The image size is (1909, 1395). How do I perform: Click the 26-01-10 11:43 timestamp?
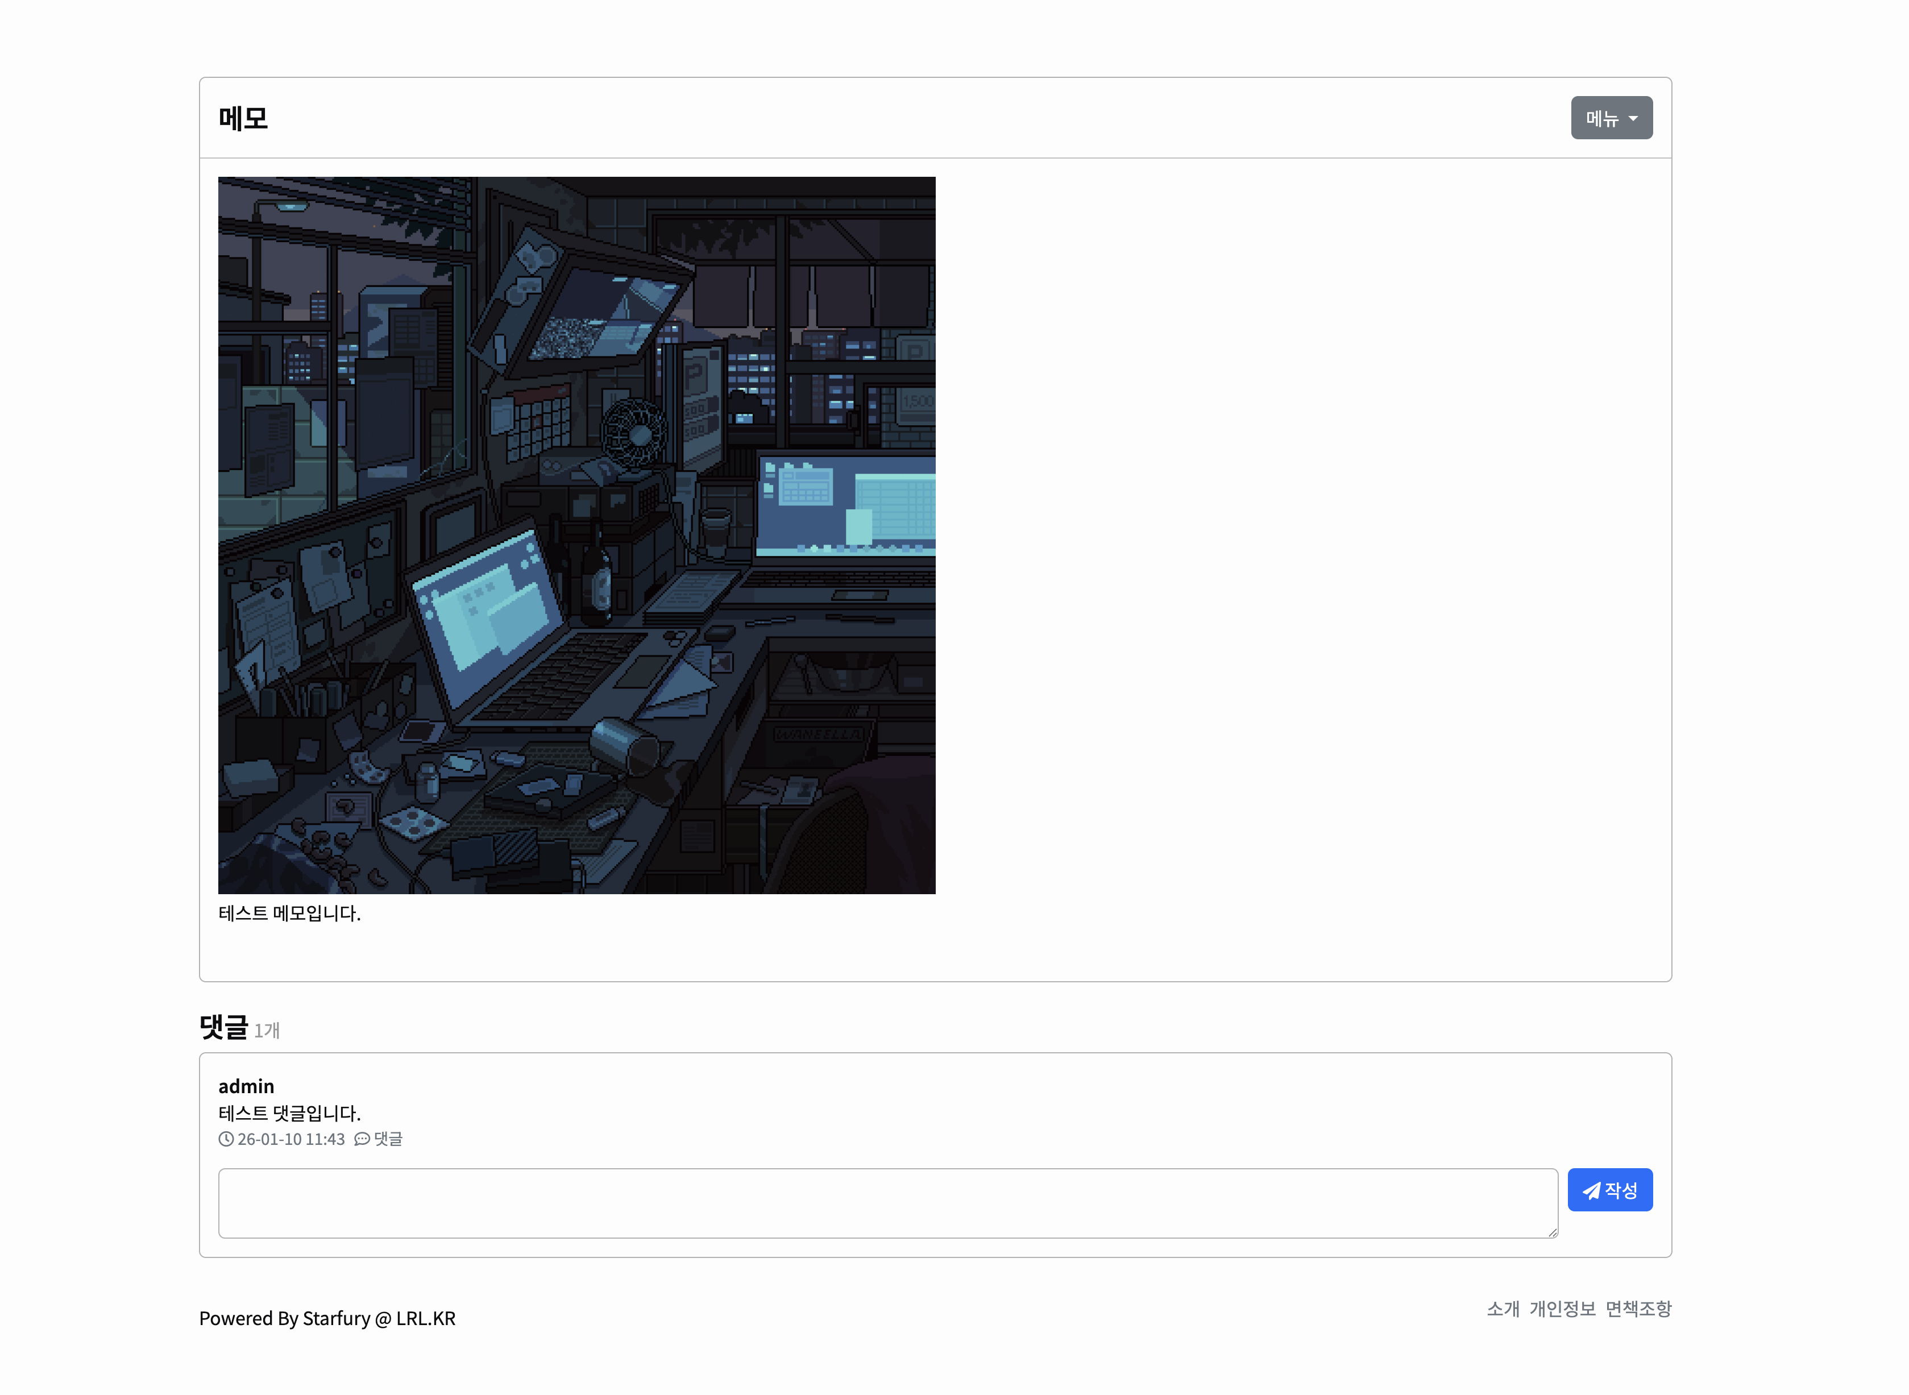coord(290,1138)
